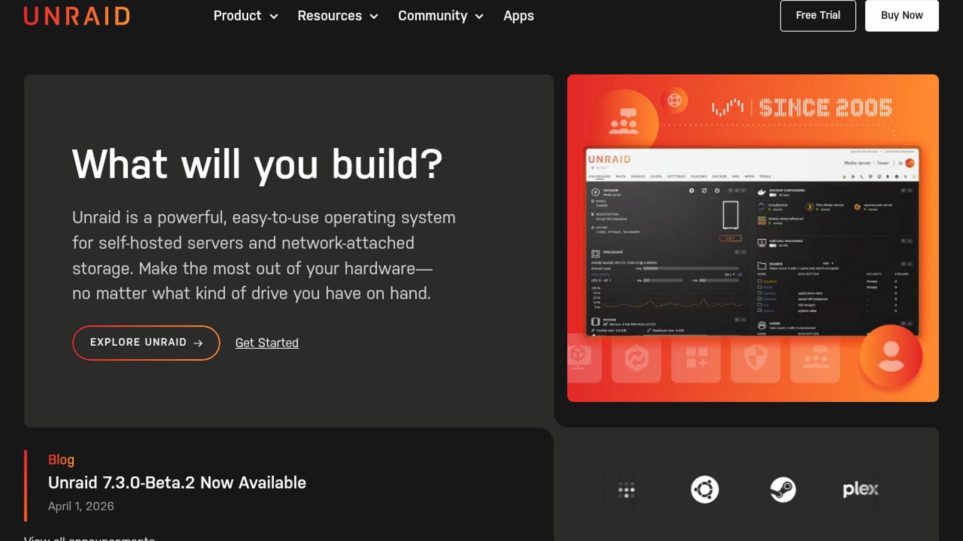The height and width of the screenshot is (541, 963).
Task: Click the Ubuntu logo icon
Action: [x=705, y=489]
